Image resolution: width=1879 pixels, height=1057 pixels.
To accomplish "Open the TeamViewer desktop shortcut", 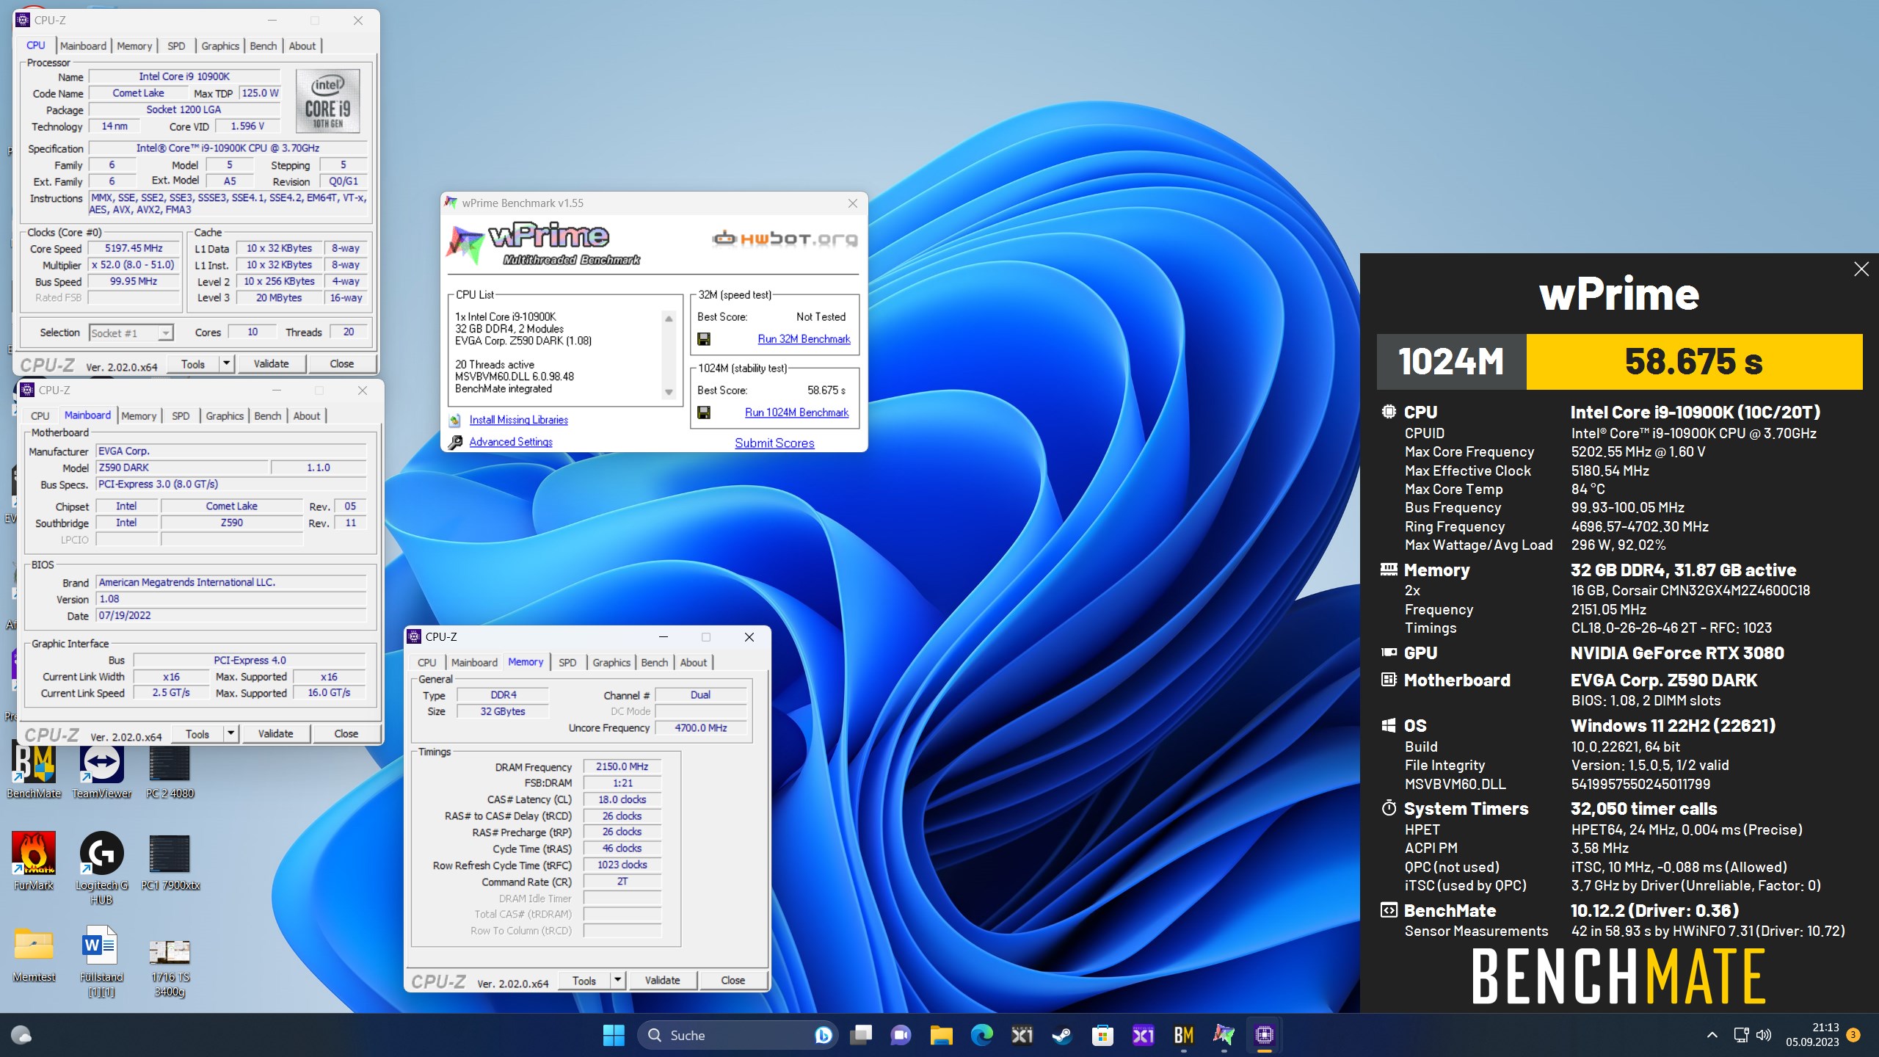I will click(102, 771).
